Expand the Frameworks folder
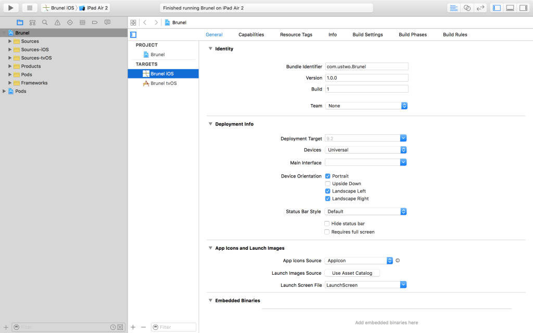The height and width of the screenshot is (333, 533). [10, 83]
